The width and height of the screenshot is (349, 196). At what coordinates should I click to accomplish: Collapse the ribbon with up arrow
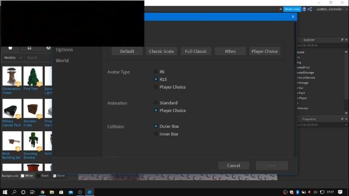pyautogui.click(x=280, y=9)
